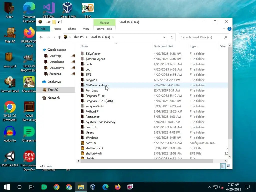Select Network in navigation pane
The width and height of the screenshot is (256, 192).
tap(53, 98)
